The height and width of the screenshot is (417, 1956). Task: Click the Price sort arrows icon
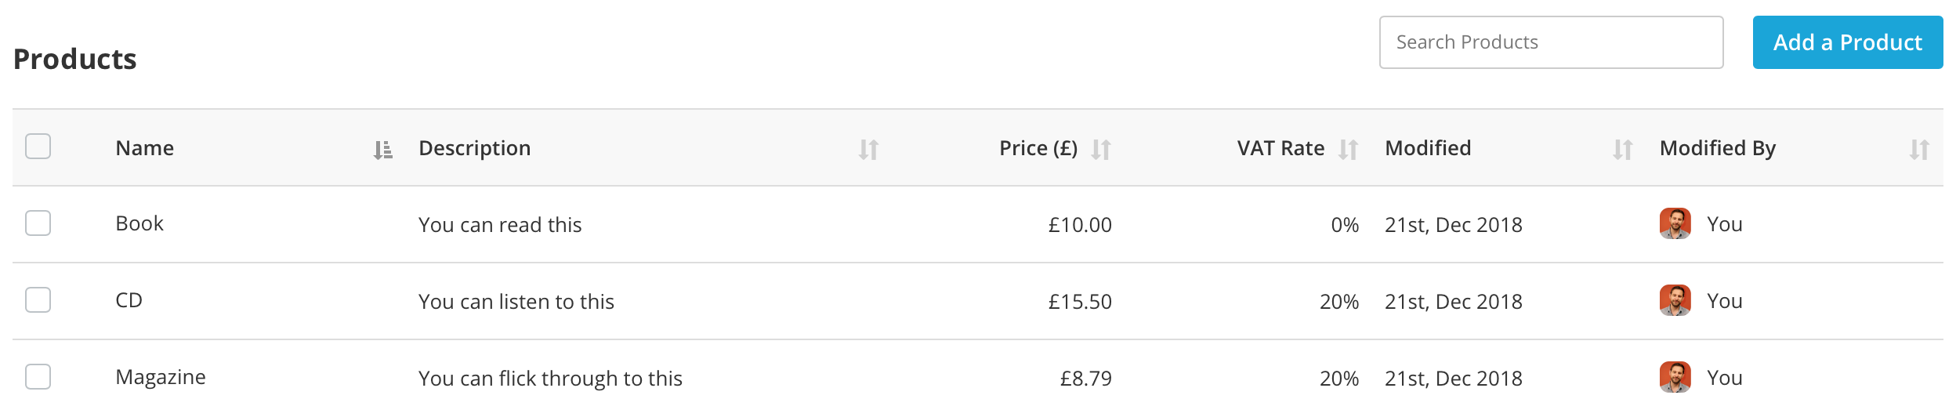click(x=1101, y=149)
